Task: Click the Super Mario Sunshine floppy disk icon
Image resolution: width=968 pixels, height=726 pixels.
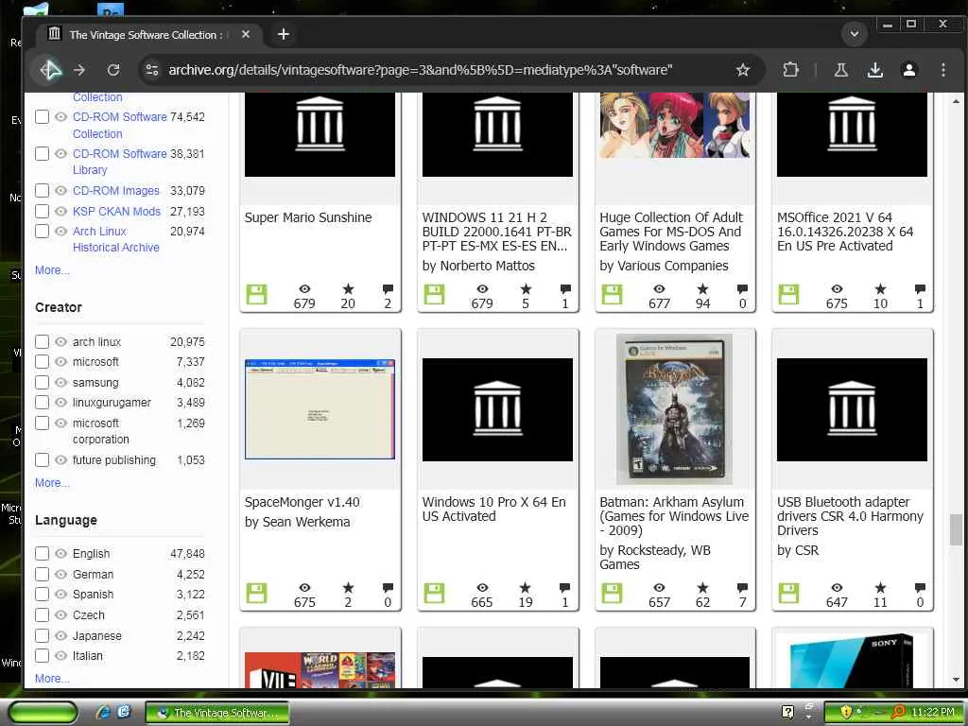Action: (x=256, y=295)
